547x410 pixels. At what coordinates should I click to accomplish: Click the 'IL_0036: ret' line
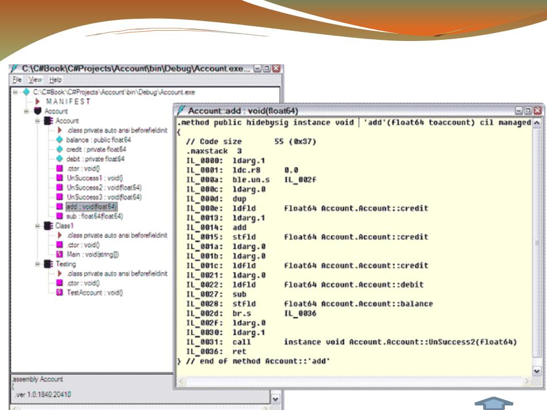pos(217,351)
